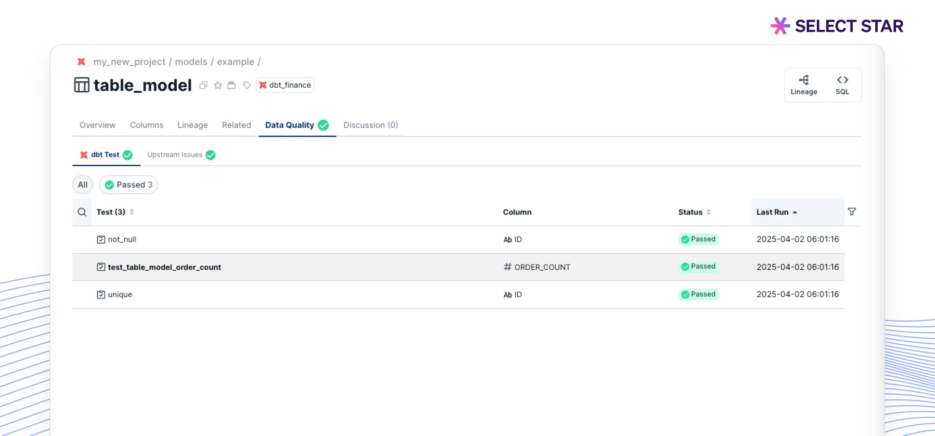Open the search icon in tests table
Image resolution: width=935 pixels, height=436 pixels.
[82, 212]
